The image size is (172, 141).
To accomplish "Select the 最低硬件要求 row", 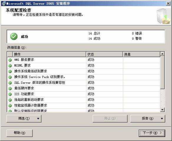I will click(x=84, y=88).
